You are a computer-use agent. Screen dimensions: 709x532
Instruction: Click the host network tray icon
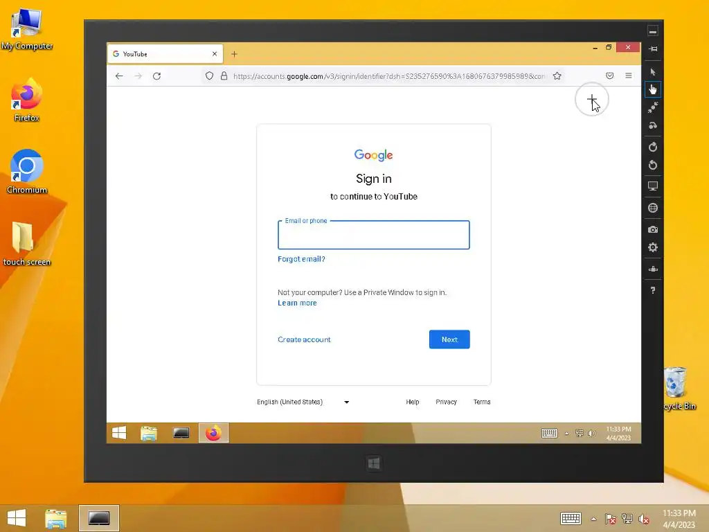tap(627, 518)
